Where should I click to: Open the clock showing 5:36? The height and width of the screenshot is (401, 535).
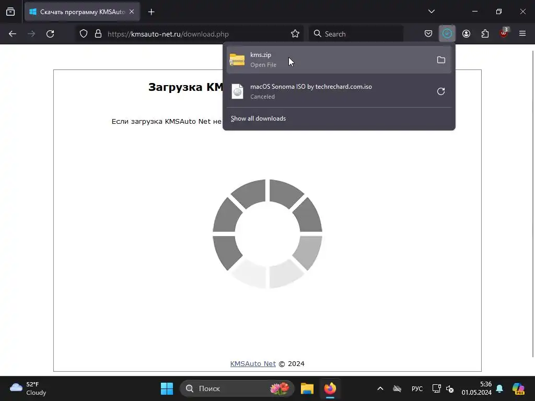[x=476, y=388]
